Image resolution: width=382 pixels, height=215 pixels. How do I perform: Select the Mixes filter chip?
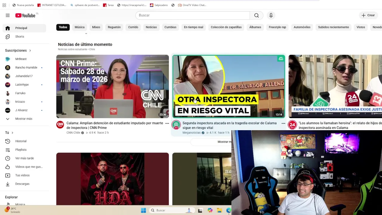point(96,27)
